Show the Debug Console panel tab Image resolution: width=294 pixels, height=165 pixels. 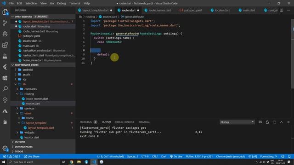tap(124, 122)
